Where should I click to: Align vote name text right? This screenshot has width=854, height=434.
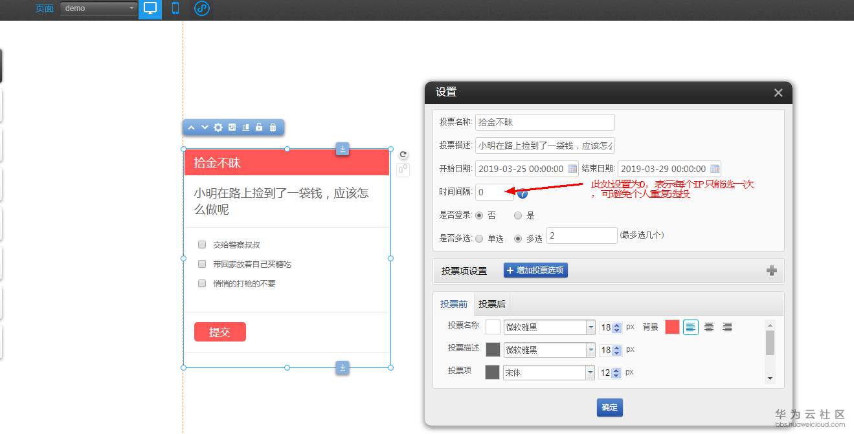coord(727,327)
